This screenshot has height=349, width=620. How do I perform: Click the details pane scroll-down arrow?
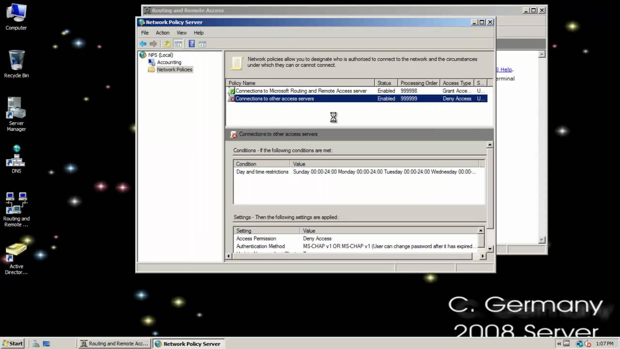490,249
